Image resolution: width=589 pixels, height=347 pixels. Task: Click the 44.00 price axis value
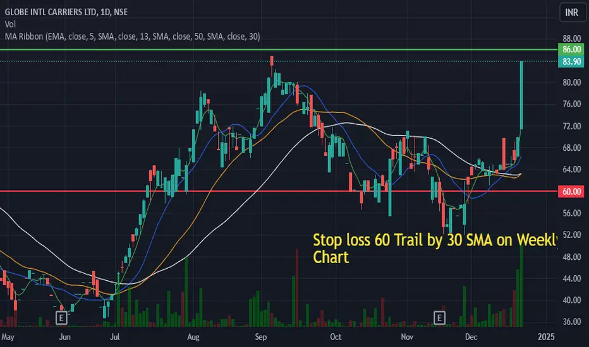(x=572, y=279)
